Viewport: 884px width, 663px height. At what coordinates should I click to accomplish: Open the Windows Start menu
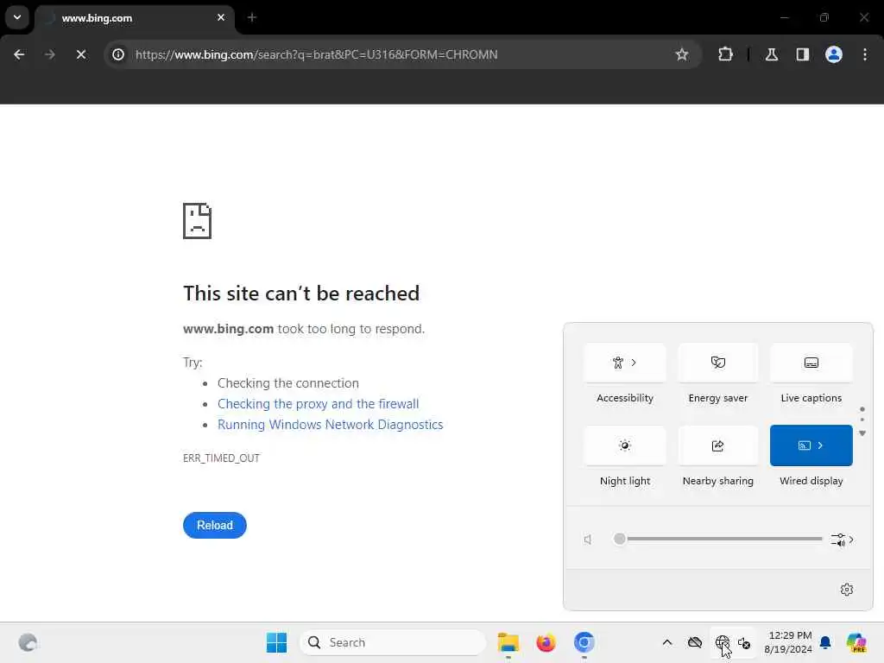coord(276,642)
